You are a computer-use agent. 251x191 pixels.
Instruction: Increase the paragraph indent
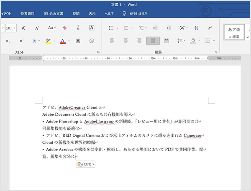(x=169, y=28)
